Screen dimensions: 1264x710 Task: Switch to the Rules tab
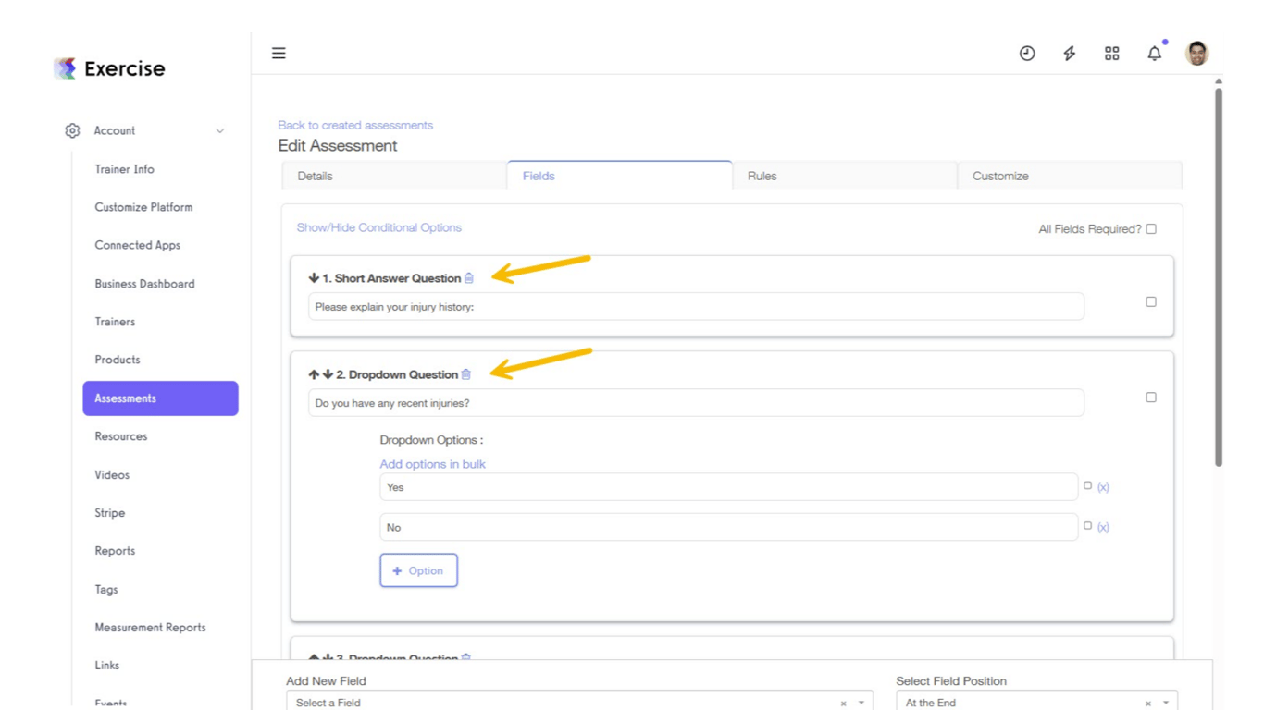[762, 176]
